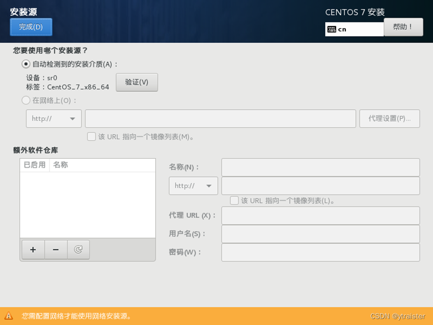
Task: Click the repository URL input field
Action: click(320, 186)
